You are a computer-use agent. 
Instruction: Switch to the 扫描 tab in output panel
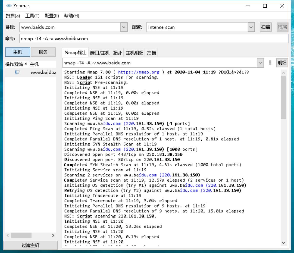pyautogui.click(x=151, y=53)
